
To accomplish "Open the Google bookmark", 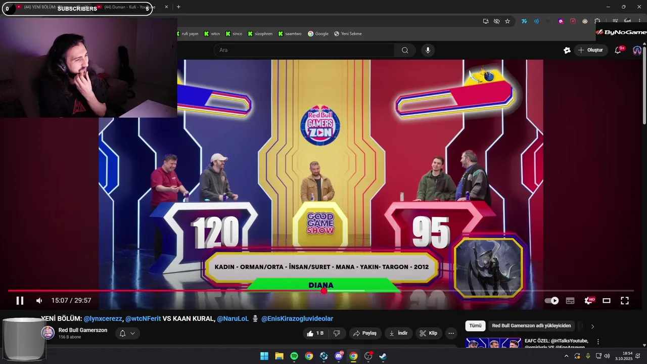I will tap(318, 34).
